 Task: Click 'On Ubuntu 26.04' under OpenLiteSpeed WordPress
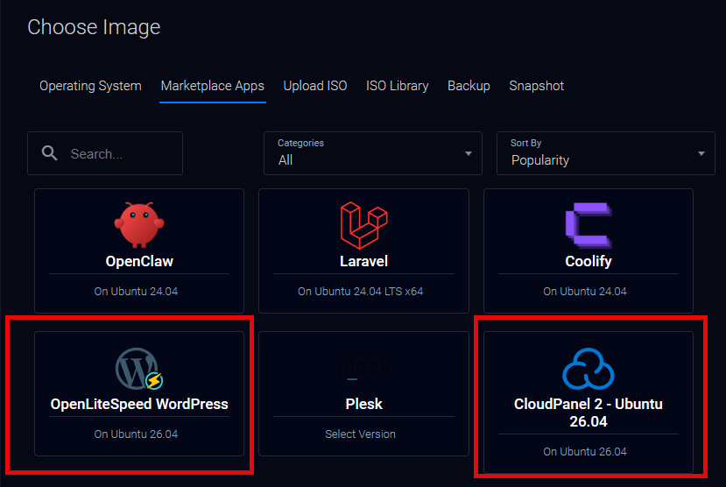click(x=136, y=434)
